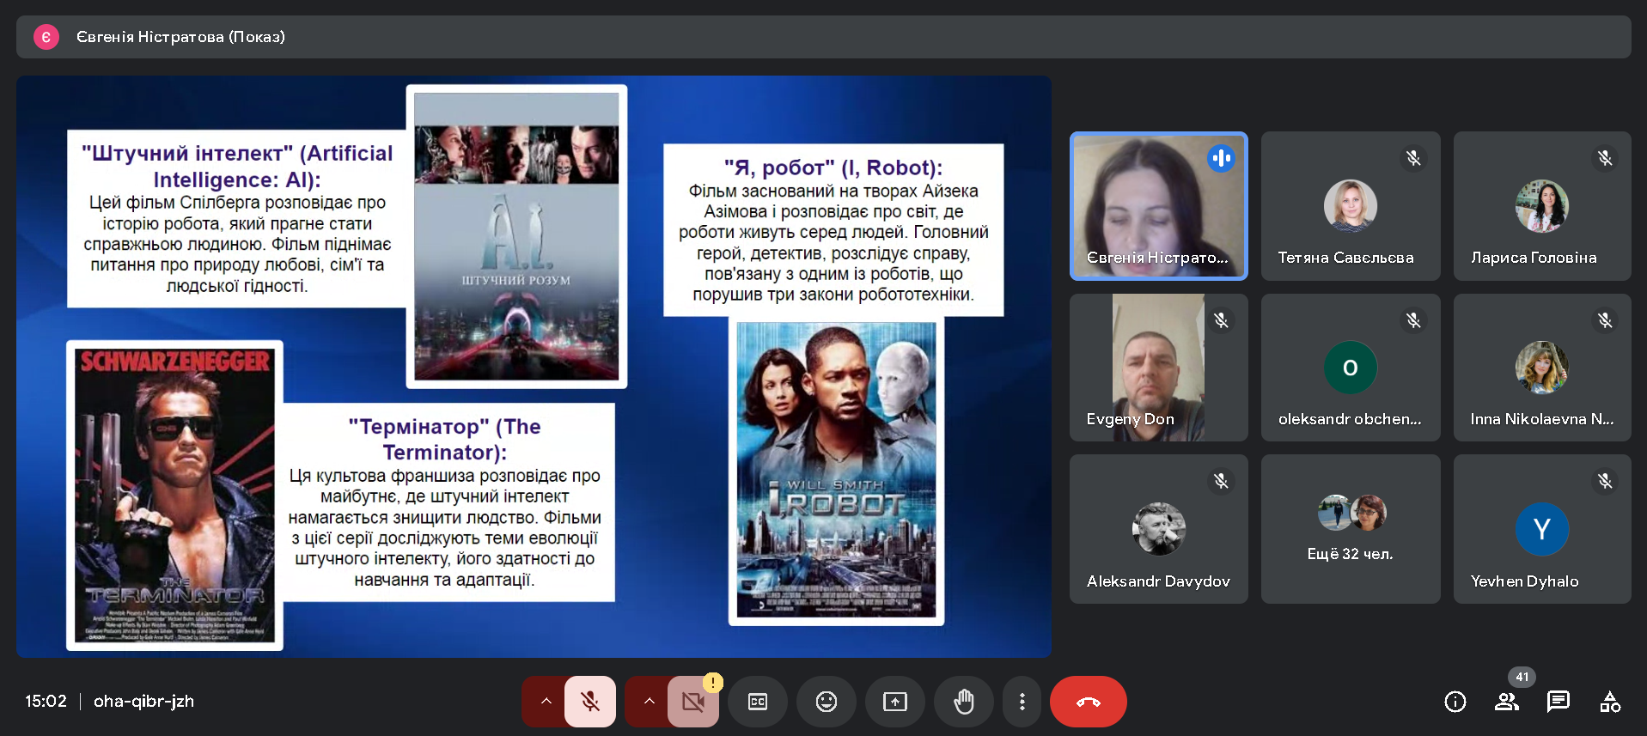The image size is (1647, 736).
Task: Click the green 'o' avatar of oleksandr
Action: [1351, 368]
